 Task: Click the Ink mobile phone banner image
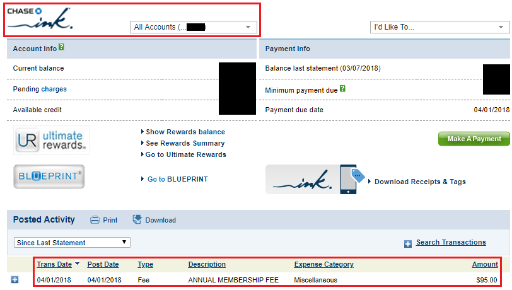tap(315, 179)
